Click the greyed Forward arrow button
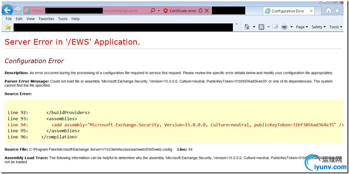The height and width of the screenshot is (174, 349). [x=18, y=10]
